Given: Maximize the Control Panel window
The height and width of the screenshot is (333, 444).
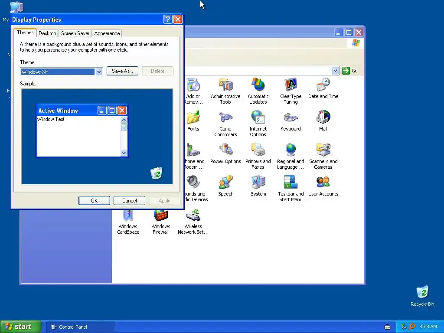Looking at the screenshot, I should [349, 33].
